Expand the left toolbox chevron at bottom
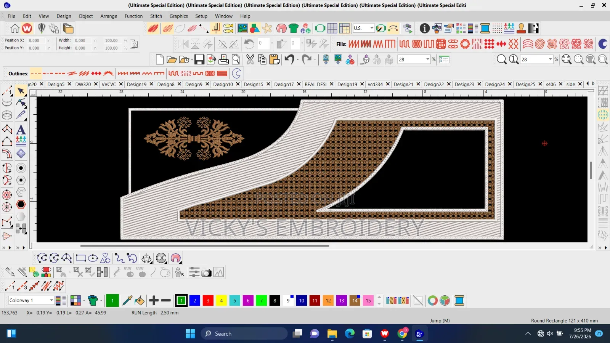 tap(4, 248)
